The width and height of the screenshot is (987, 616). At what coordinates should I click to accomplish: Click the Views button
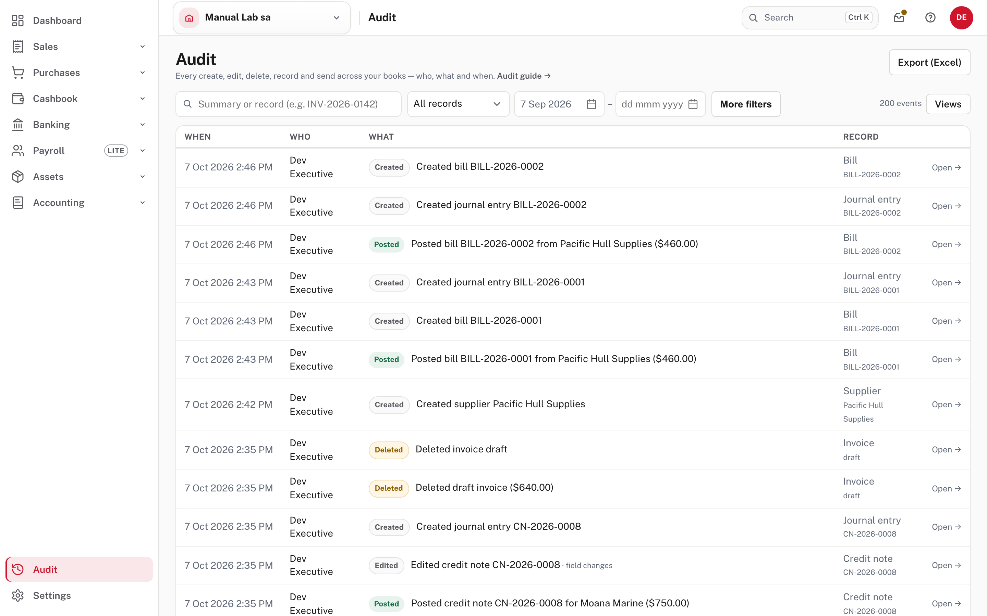pyautogui.click(x=948, y=104)
